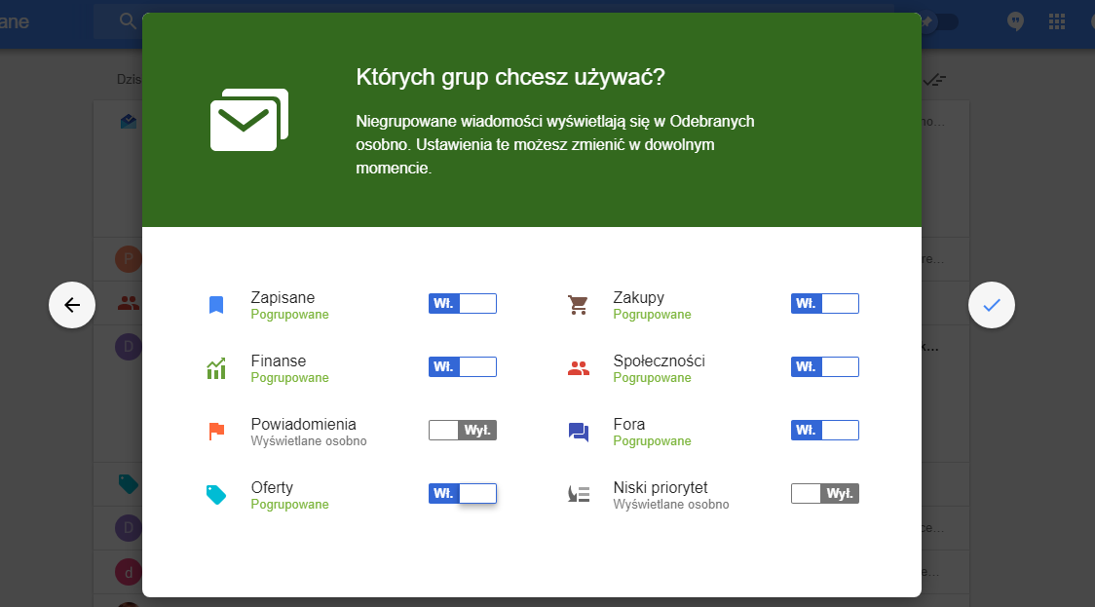The image size is (1095, 607).
Task: Go back using the left arrow button
Action: [x=71, y=304]
